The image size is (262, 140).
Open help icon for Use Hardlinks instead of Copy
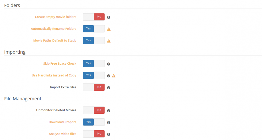109,76
